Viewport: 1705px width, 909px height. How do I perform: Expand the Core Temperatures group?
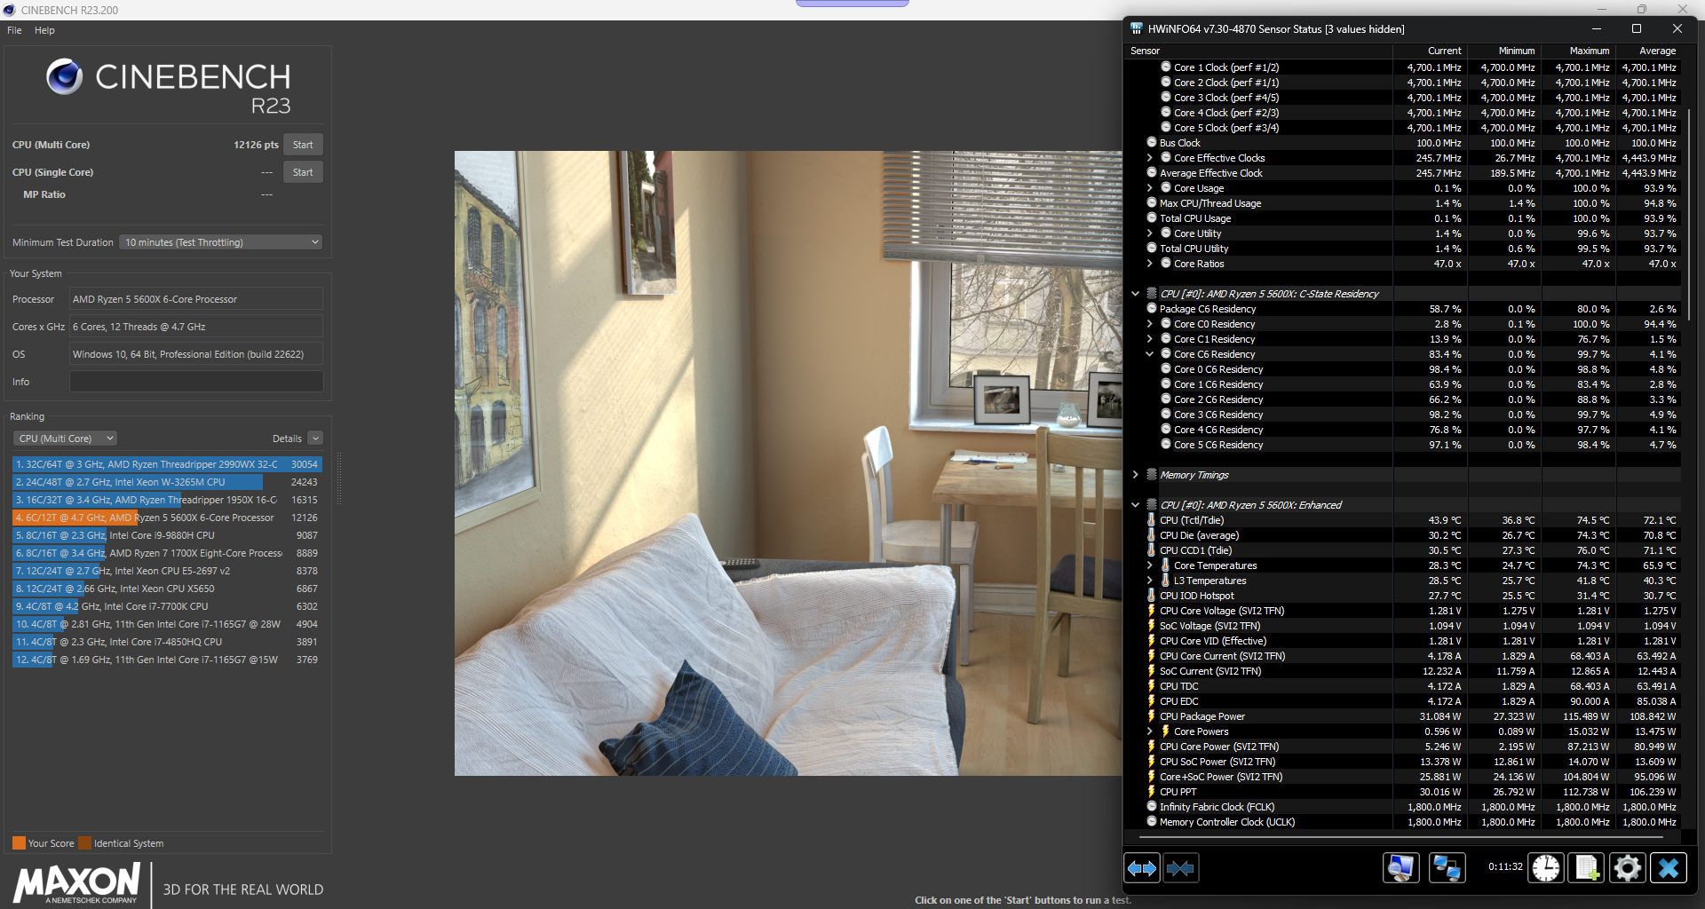coord(1150,565)
